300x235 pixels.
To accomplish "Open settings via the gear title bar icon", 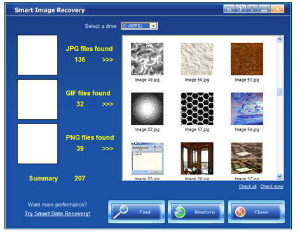I will (229, 9).
